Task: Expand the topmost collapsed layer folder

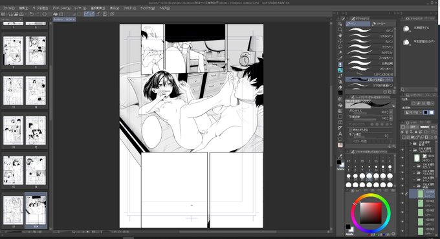Action: pos(411,143)
